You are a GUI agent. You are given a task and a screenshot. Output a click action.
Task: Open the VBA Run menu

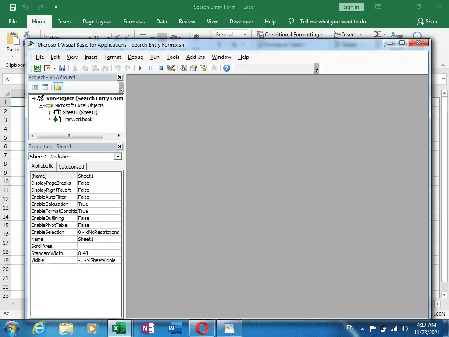155,57
